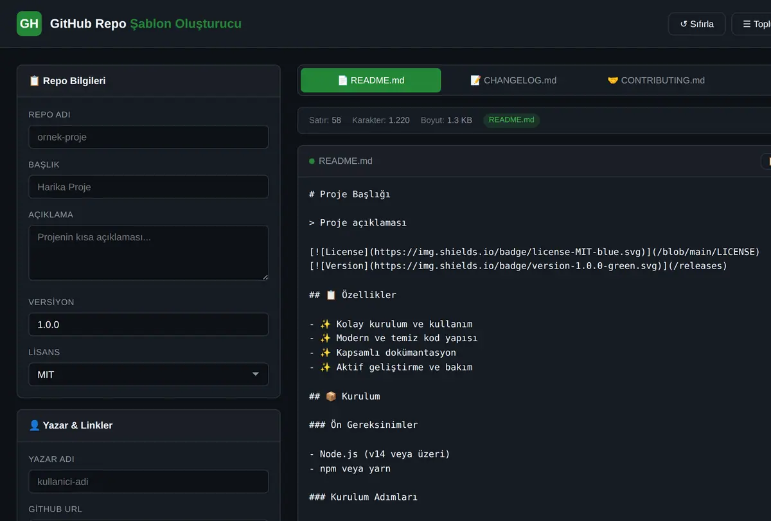
Task: Click the 'Node.js (v14 veya üzeri)' line
Action: (x=380, y=454)
